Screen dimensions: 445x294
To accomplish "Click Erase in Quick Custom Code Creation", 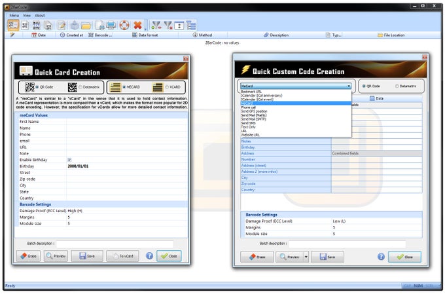I will pos(257,257).
